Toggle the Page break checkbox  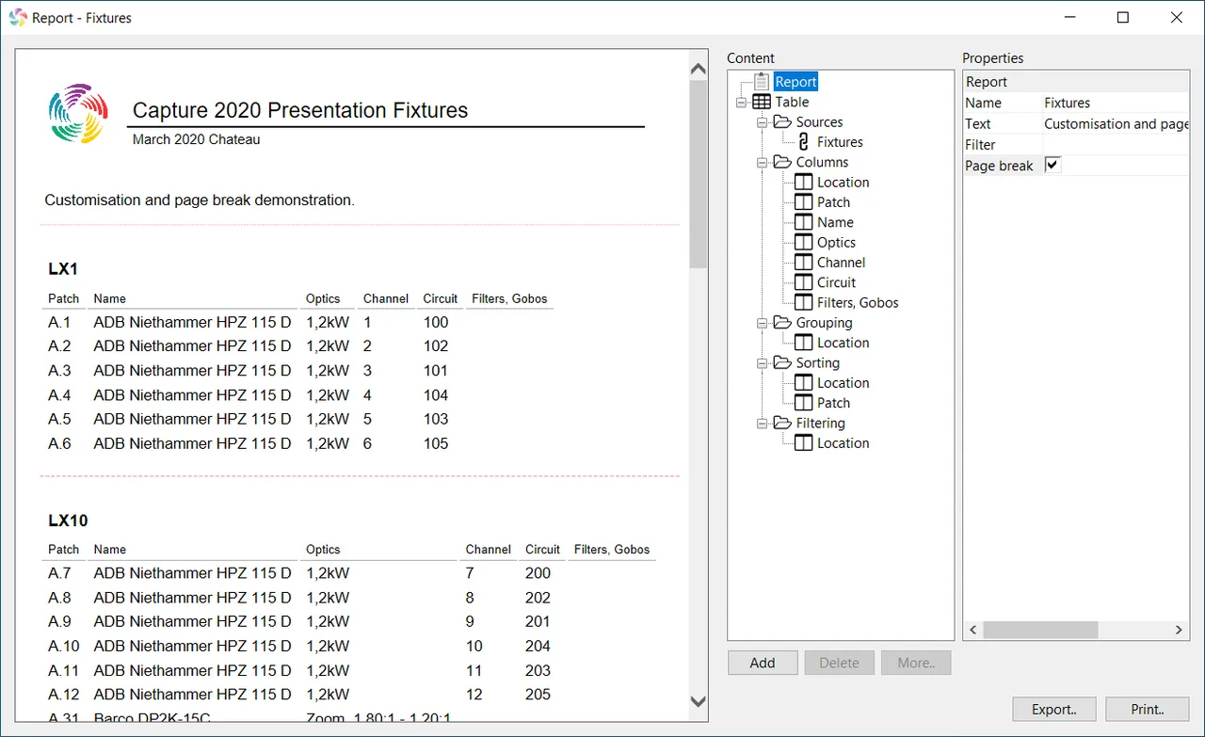(x=1052, y=165)
